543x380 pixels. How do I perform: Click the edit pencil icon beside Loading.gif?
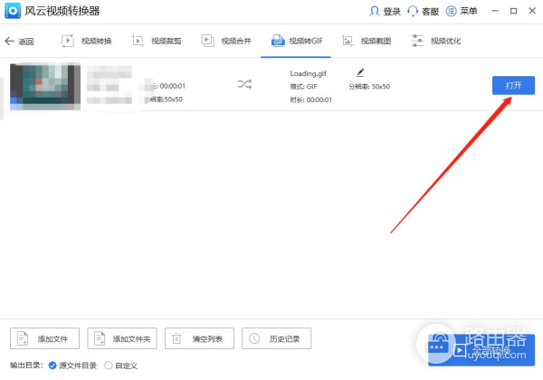(x=360, y=72)
